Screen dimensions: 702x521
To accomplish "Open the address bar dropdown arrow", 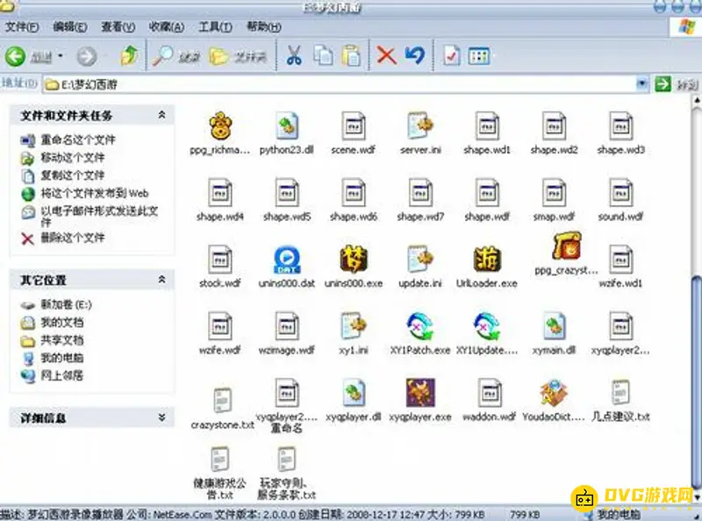I will [642, 83].
